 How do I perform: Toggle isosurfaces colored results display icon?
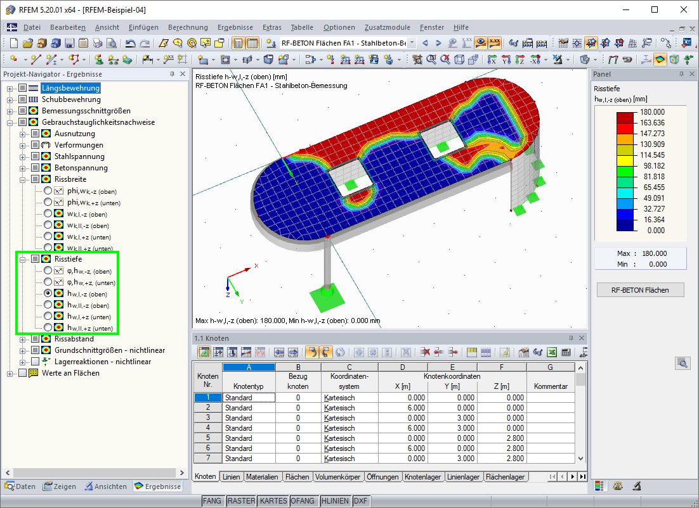point(660,59)
